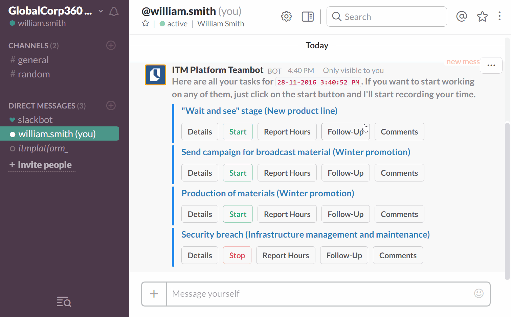This screenshot has width=511, height=317.
Task: Show mentions with the @ icon
Action: [x=462, y=16]
